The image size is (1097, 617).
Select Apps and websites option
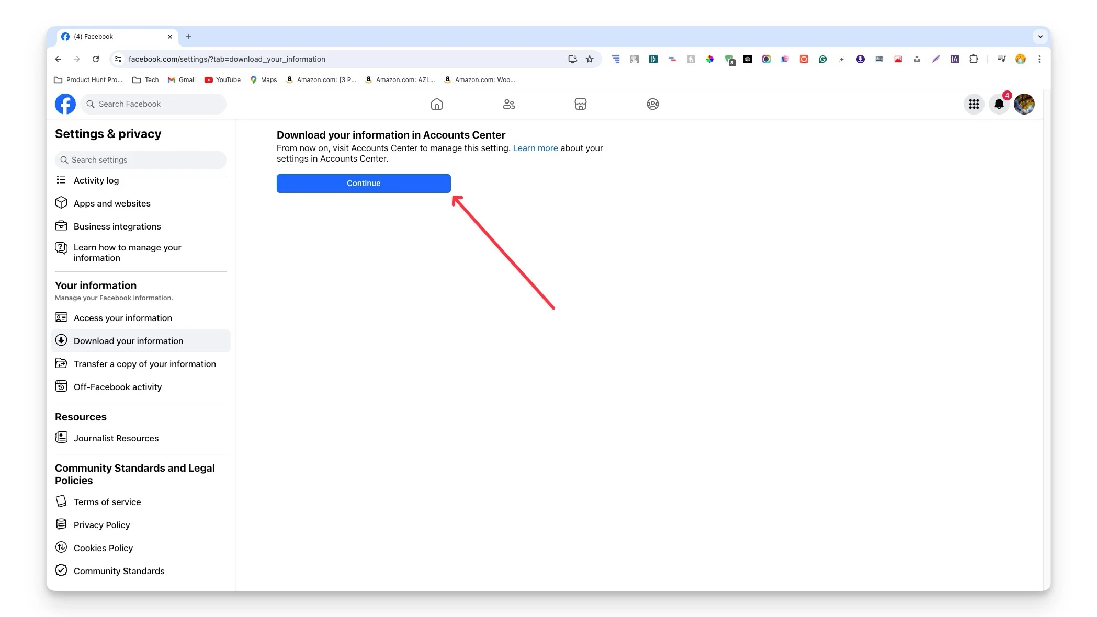(111, 203)
